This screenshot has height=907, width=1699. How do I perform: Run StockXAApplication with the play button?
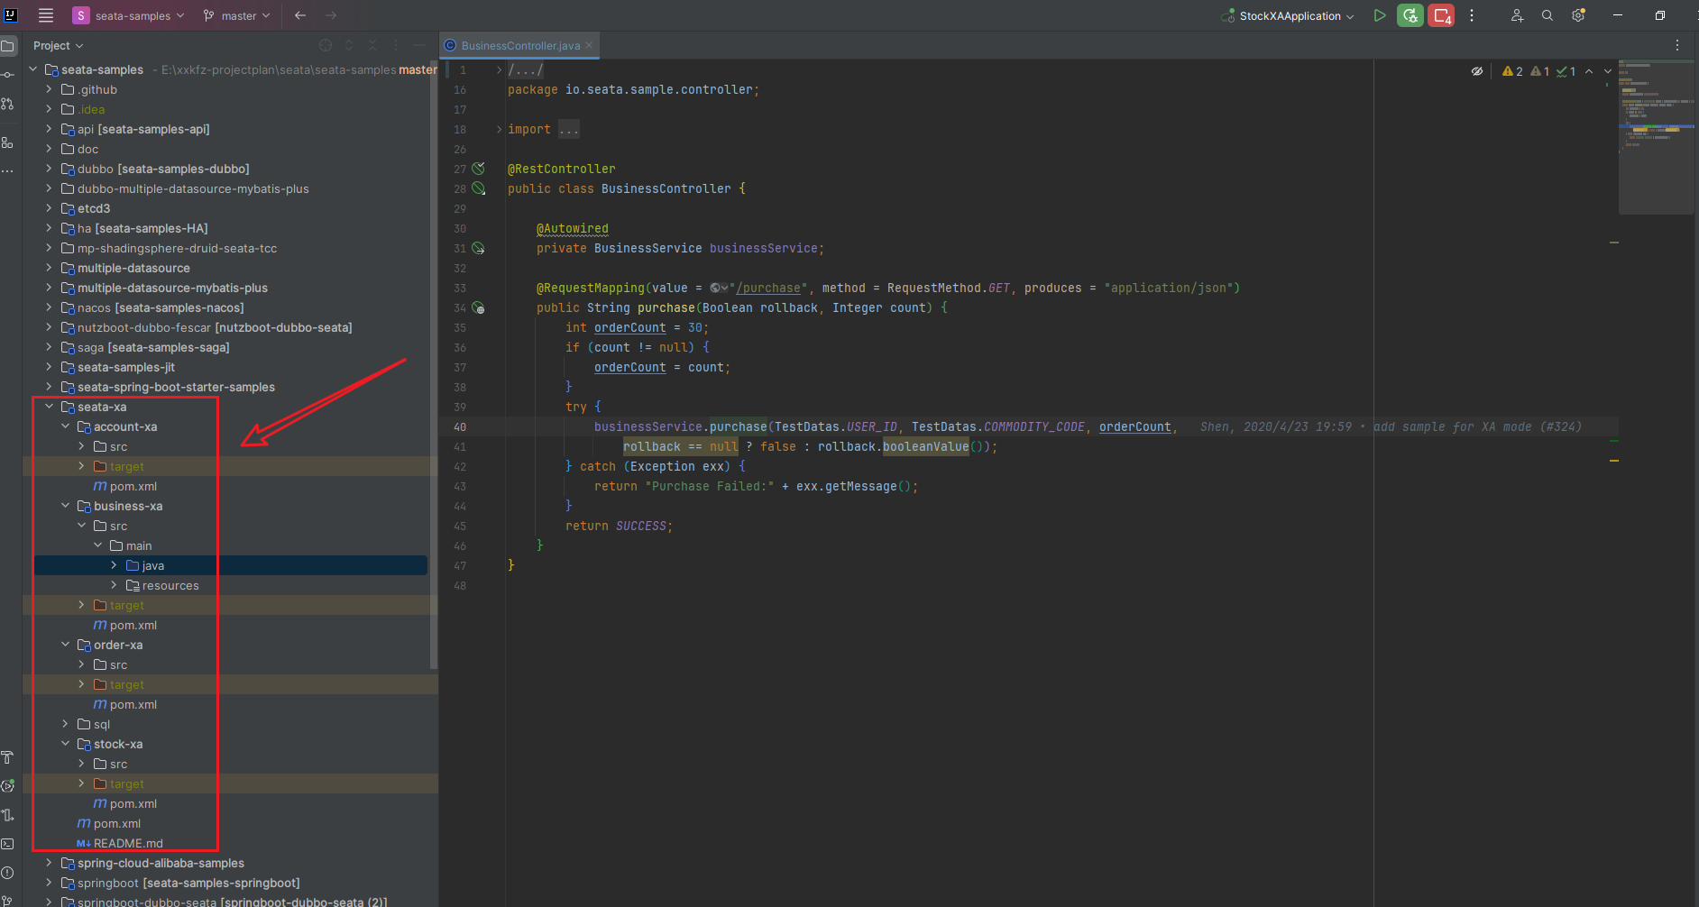click(x=1380, y=15)
